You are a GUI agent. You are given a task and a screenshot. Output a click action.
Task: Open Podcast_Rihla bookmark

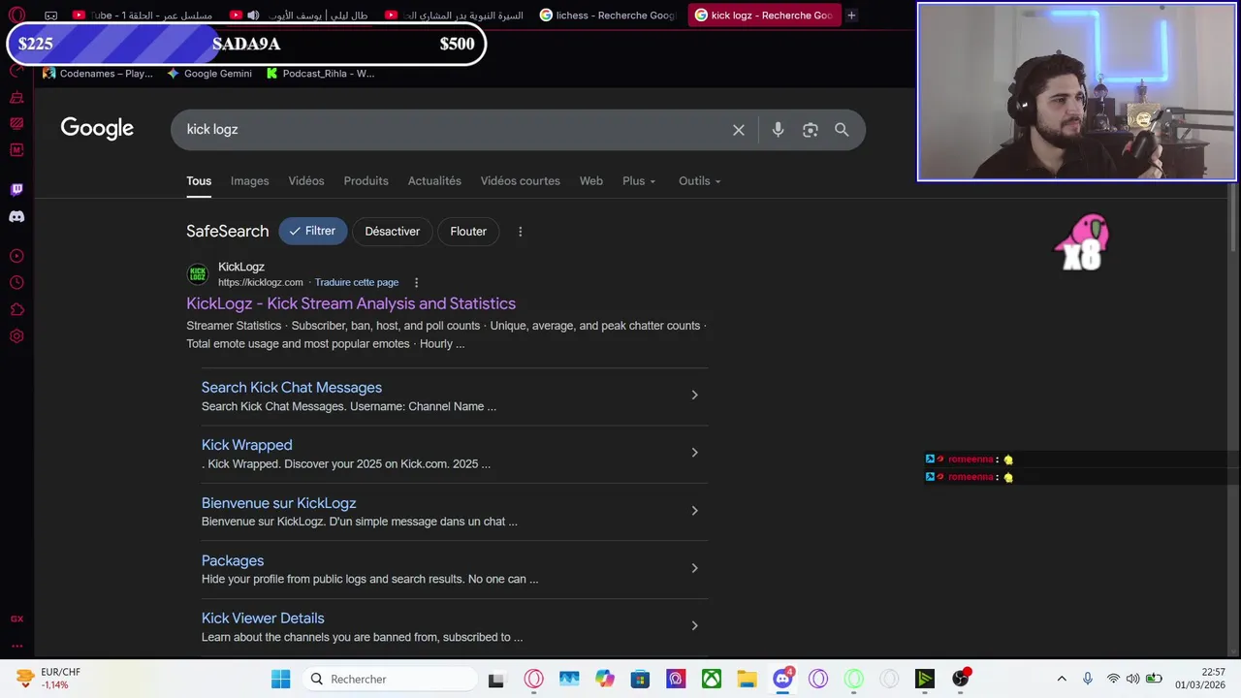click(x=320, y=74)
